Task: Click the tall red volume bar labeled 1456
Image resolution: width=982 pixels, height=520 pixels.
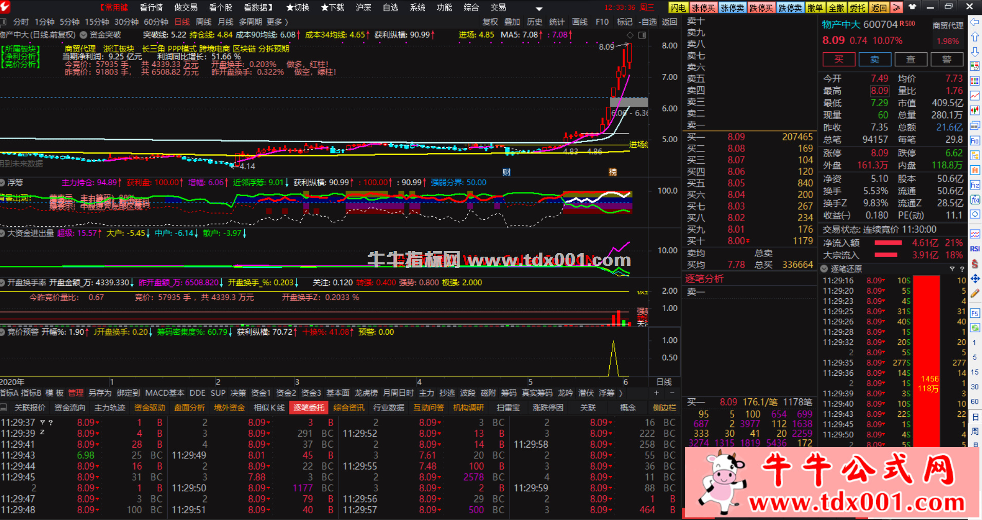Action: (926, 361)
